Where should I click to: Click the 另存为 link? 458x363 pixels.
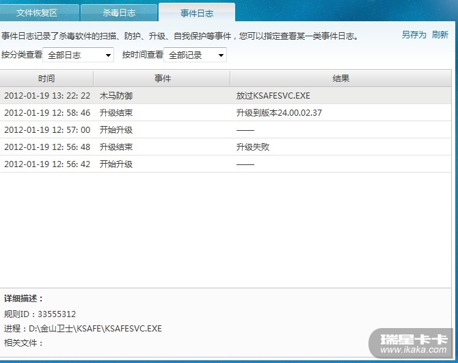(414, 35)
